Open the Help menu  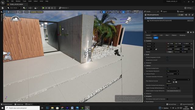coord(47,1)
